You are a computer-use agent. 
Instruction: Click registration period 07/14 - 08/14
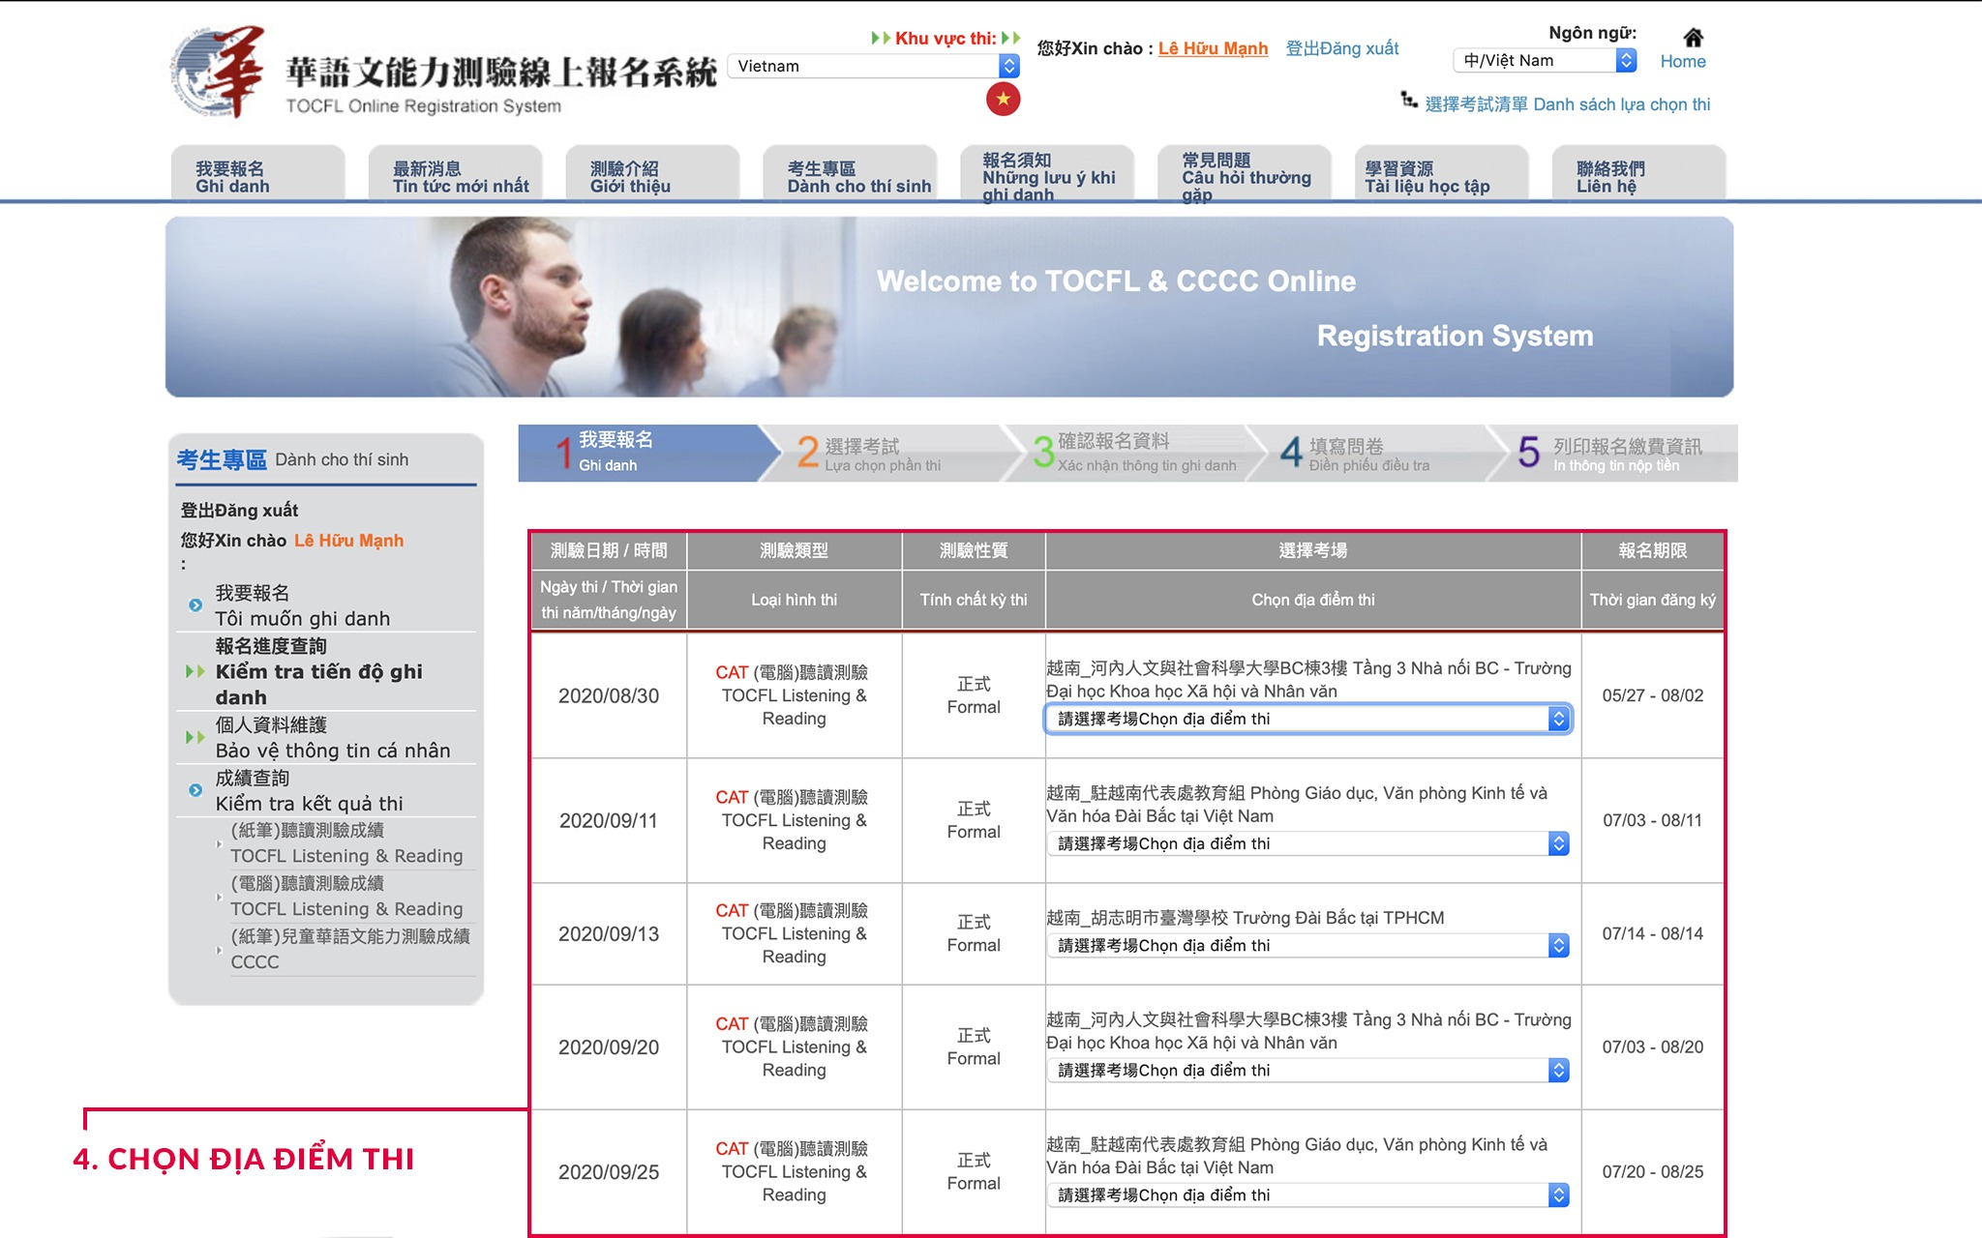pyautogui.click(x=1653, y=933)
